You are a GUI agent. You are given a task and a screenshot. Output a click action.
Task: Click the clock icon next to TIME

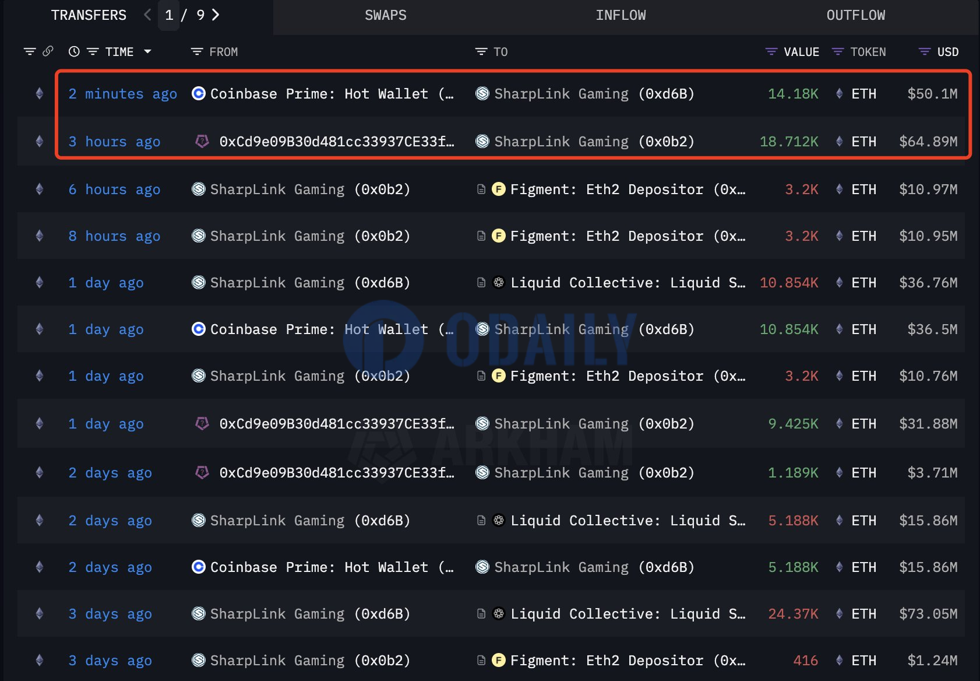point(74,52)
